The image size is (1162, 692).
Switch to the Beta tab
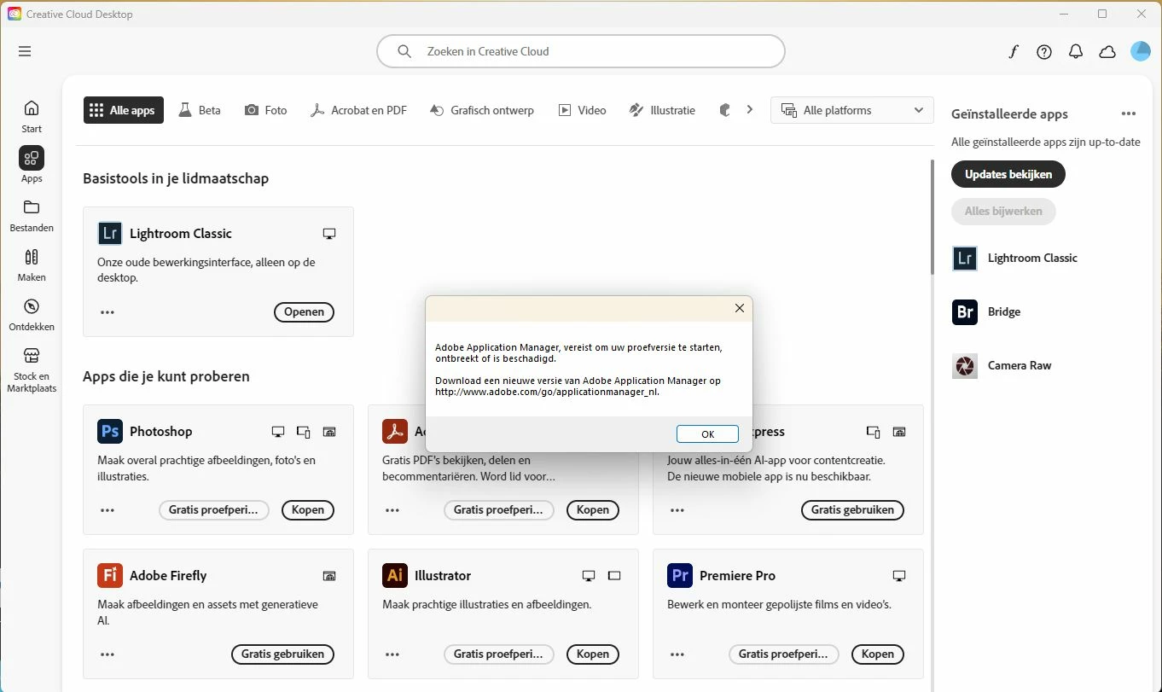[200, 110]
